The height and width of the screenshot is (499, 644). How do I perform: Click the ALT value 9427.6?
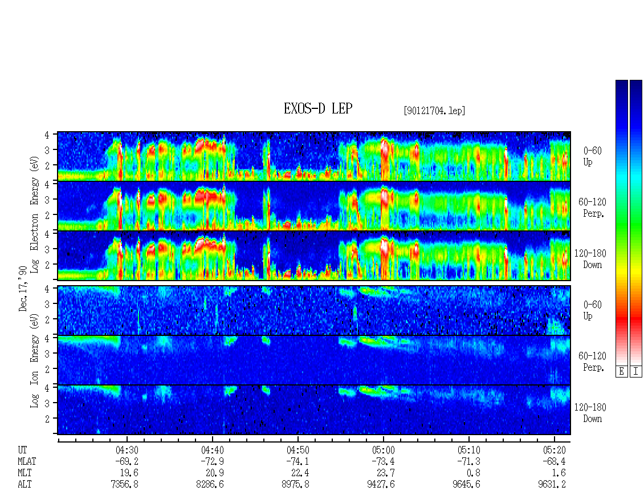381,485
